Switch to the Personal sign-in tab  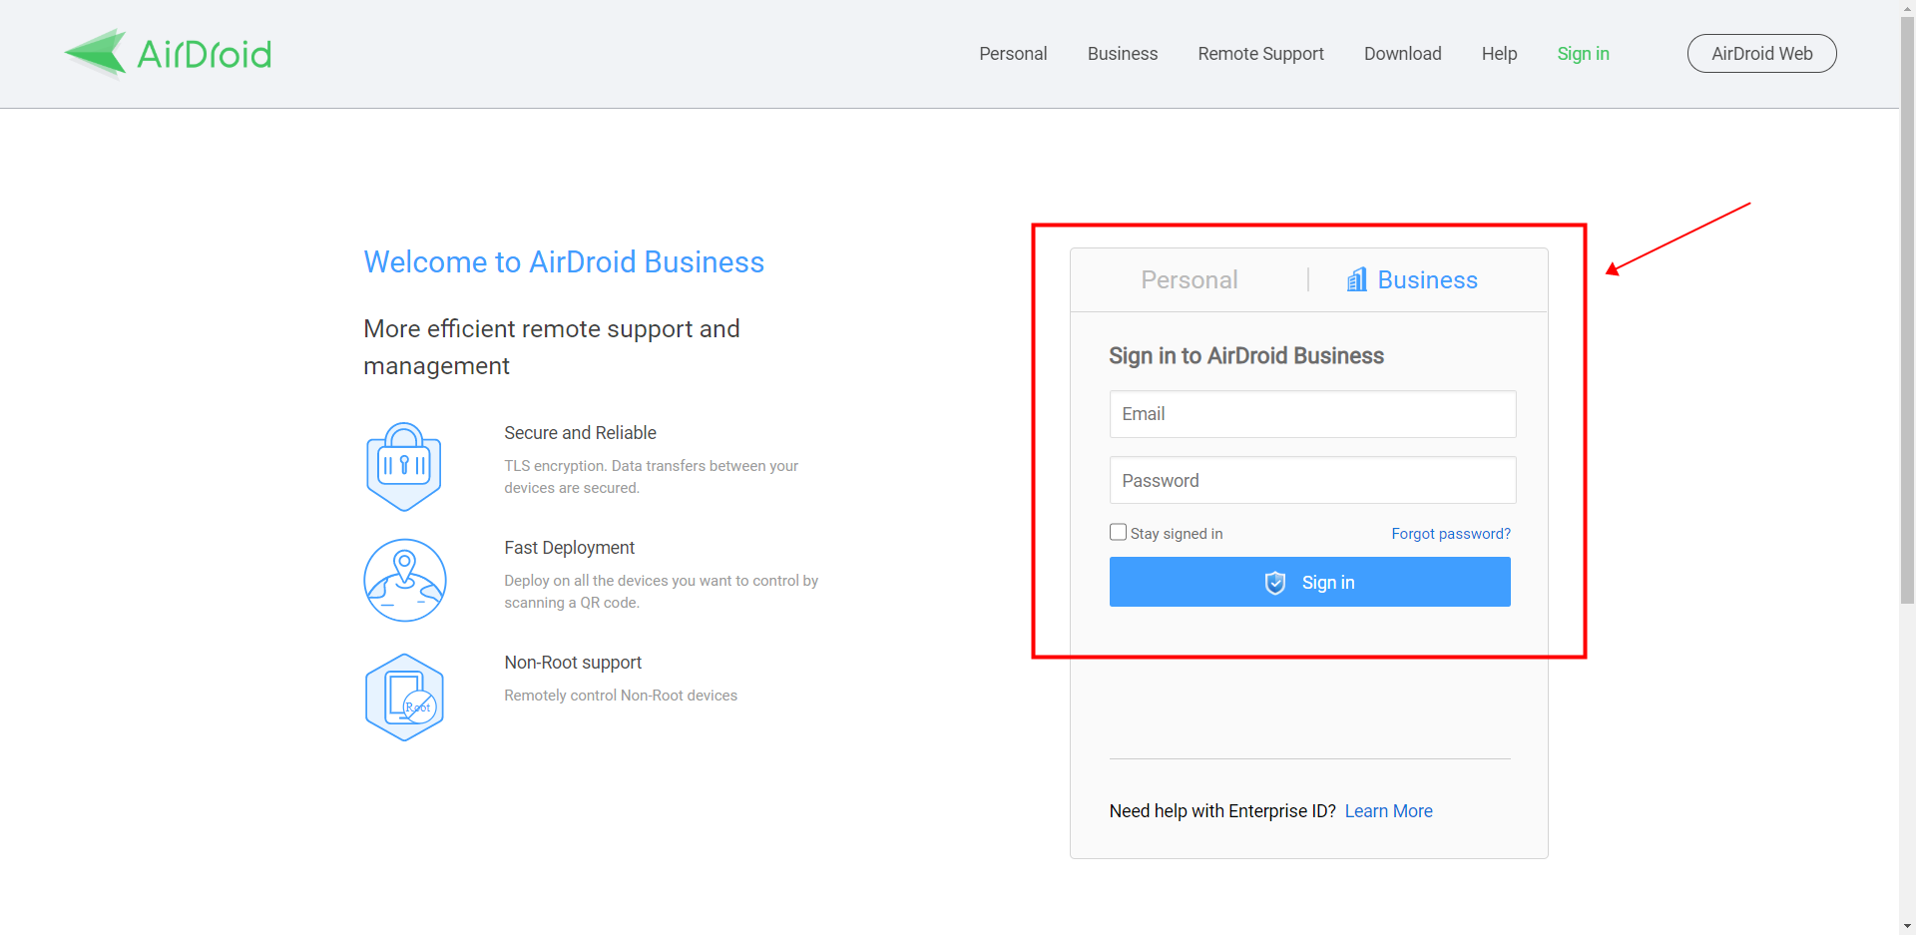pos(1190,280)
